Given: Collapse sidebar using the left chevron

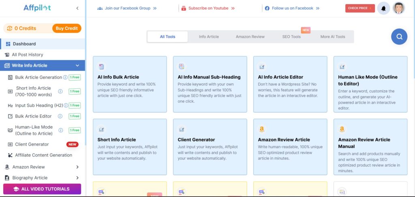Looking at the screenshot, I should pyautogui.click(x=77, y=8).
